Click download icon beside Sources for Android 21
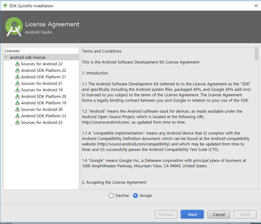 pyautogui.click(x=17, y=83)
